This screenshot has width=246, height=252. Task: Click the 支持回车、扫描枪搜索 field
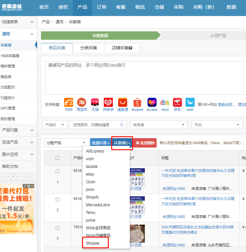tap(98, 125)
